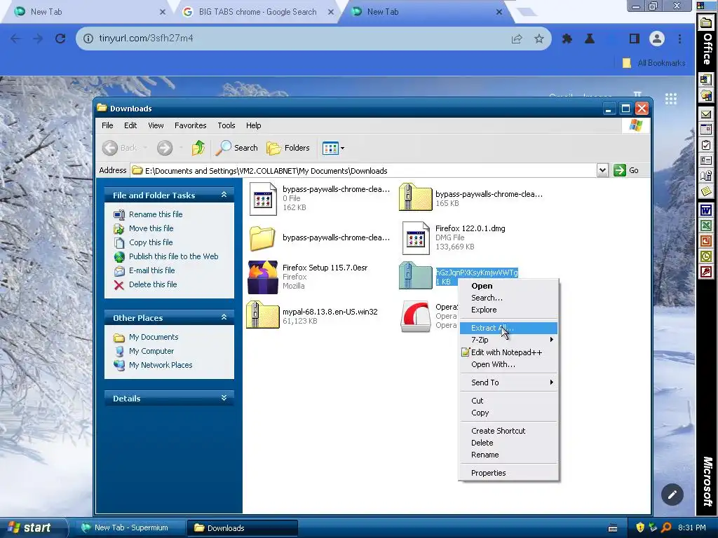Select Create Shortcut in context menu

pos(508,431)
